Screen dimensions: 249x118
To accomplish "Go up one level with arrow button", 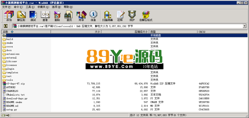I will [6, 26].
